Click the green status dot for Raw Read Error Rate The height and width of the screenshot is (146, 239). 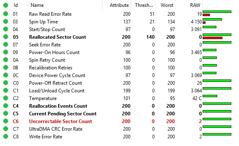(6, 14)
